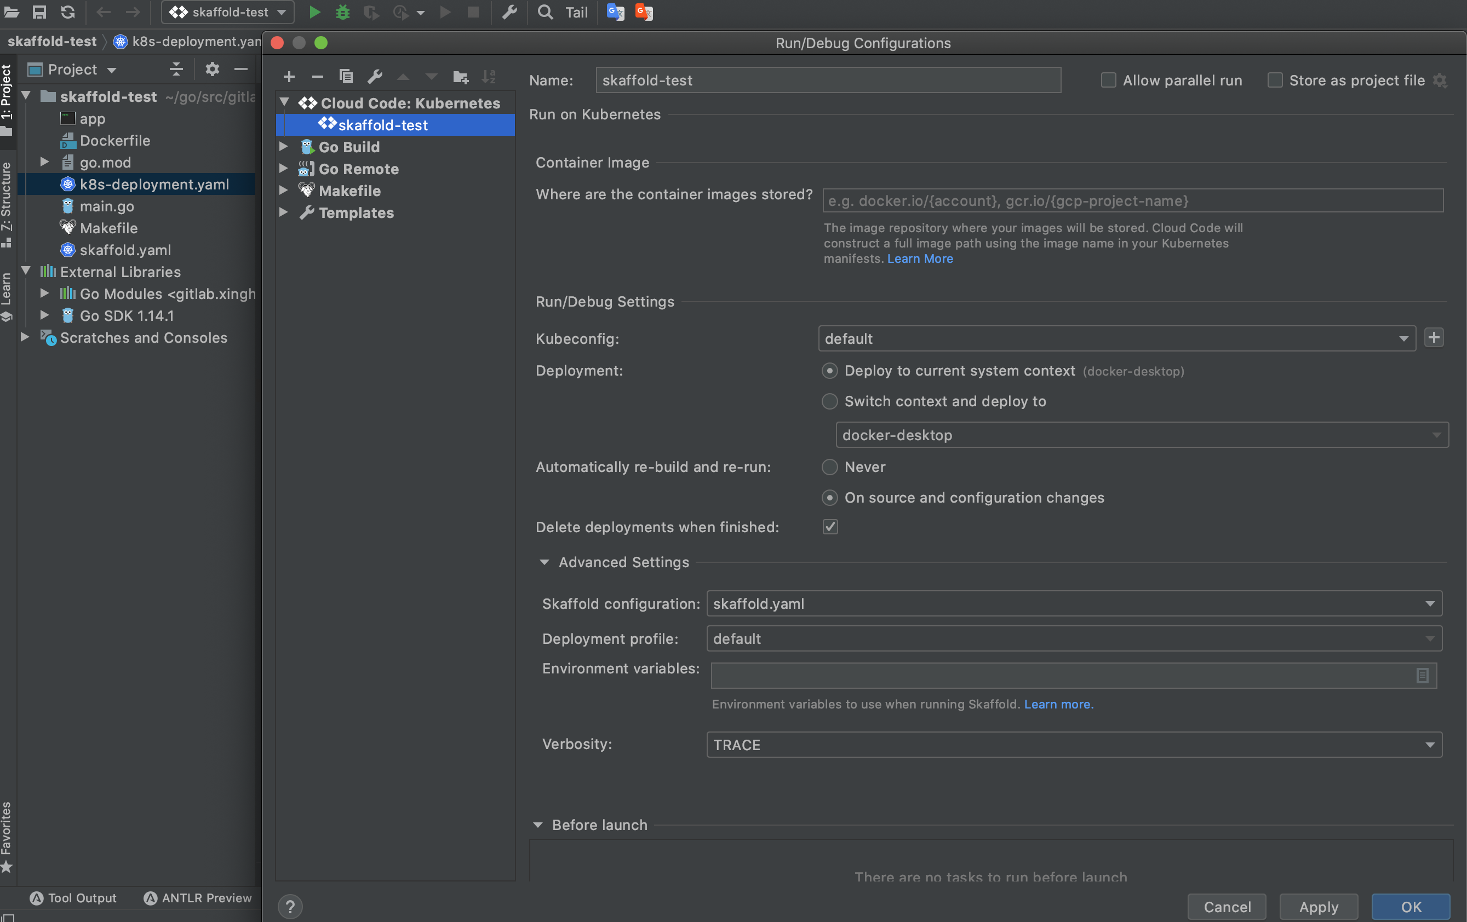This screenshot has width=1467, height=922.
Task: Stop the running process with the red square icon
Action: pos(473,12)
